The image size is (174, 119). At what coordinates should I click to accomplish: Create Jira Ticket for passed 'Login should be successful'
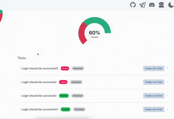[154, 96]
